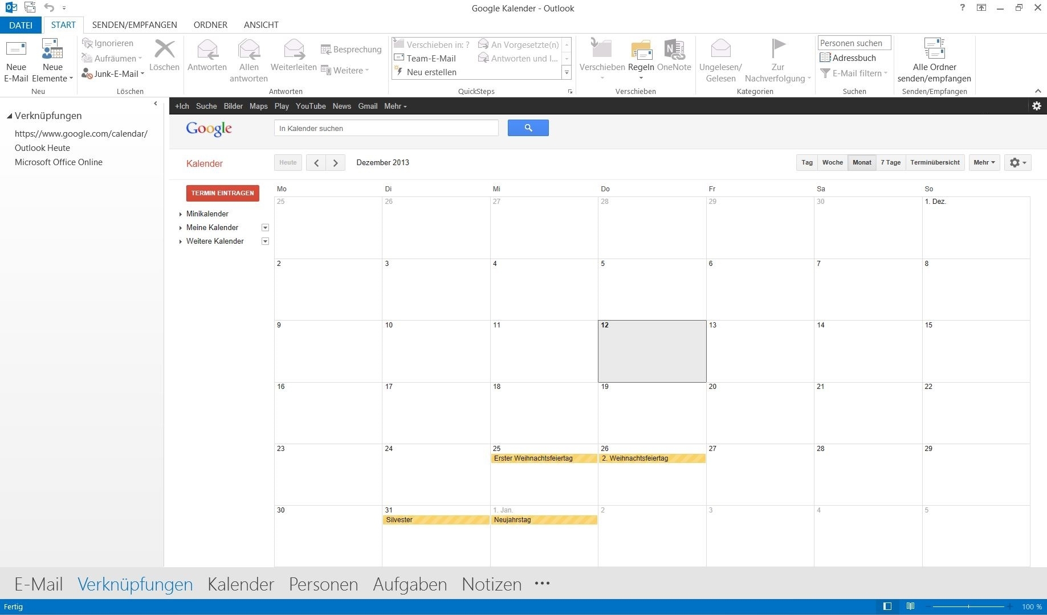Click the In Kalender suchen field
The width and height of the screenshot is (1047, 615).
(386, 128)
